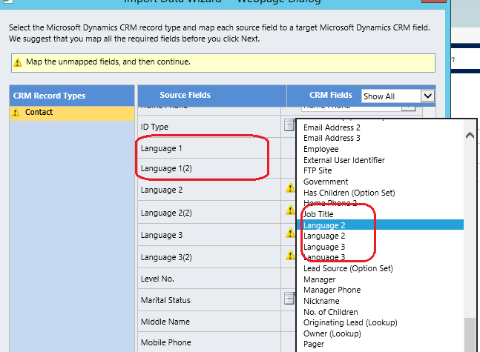
Task: Click the Middle Name source field
Action: click(165, 322)
